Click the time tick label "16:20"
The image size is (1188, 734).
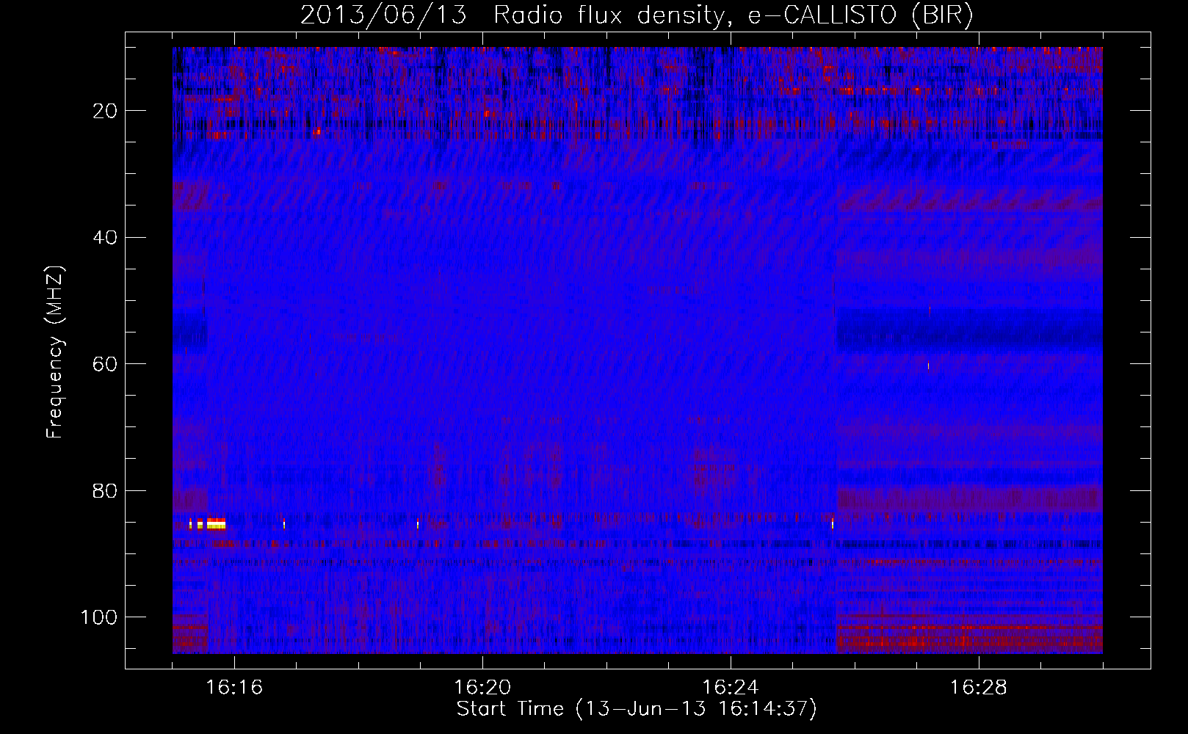tap(482, 688)
